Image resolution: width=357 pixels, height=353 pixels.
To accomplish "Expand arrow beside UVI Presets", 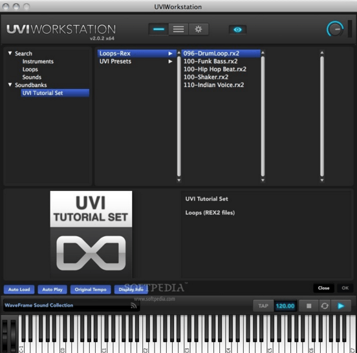I will tap(170, 61).
